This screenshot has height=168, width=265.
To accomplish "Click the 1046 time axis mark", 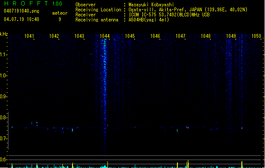I will pyautogui.click(x=155, y=36).
